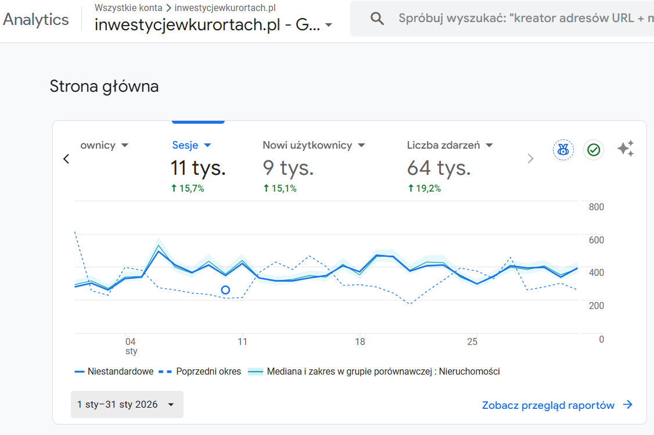The image size is (654, 435).
Task: Click the search magnifier icon
Action: [378, 19]
